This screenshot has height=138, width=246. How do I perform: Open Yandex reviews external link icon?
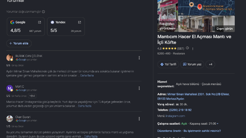click(79, 22)
